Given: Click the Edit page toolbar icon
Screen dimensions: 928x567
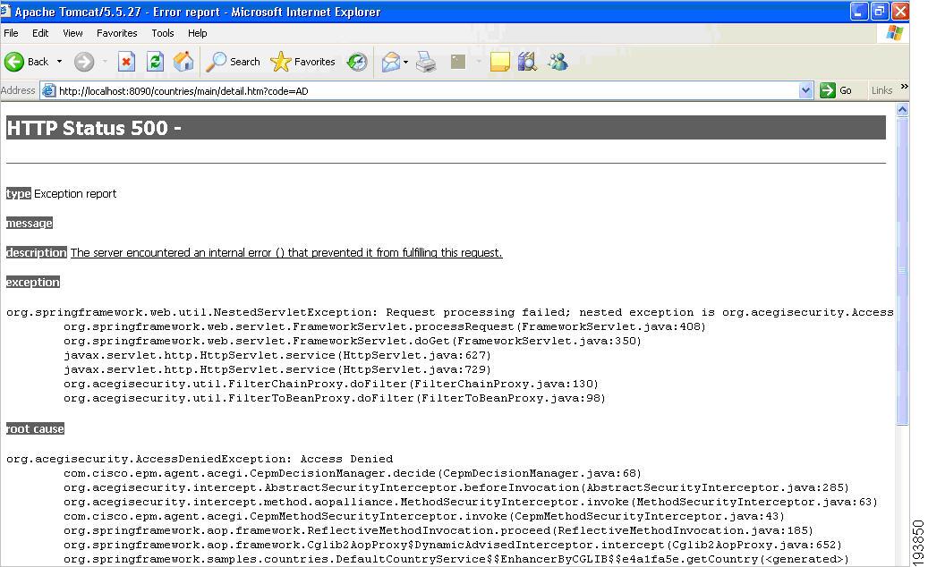Looking at the screenshot, I should tap(458, 62).
